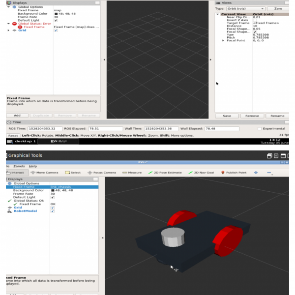Activate the 2D Pose Estimate tool
The width and height of the screenshot is (295, 295).
tap(165, 173)
